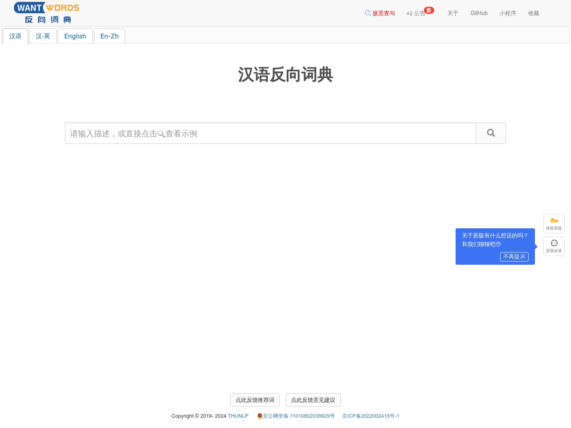Click the WantWords logo

(46, 13)
